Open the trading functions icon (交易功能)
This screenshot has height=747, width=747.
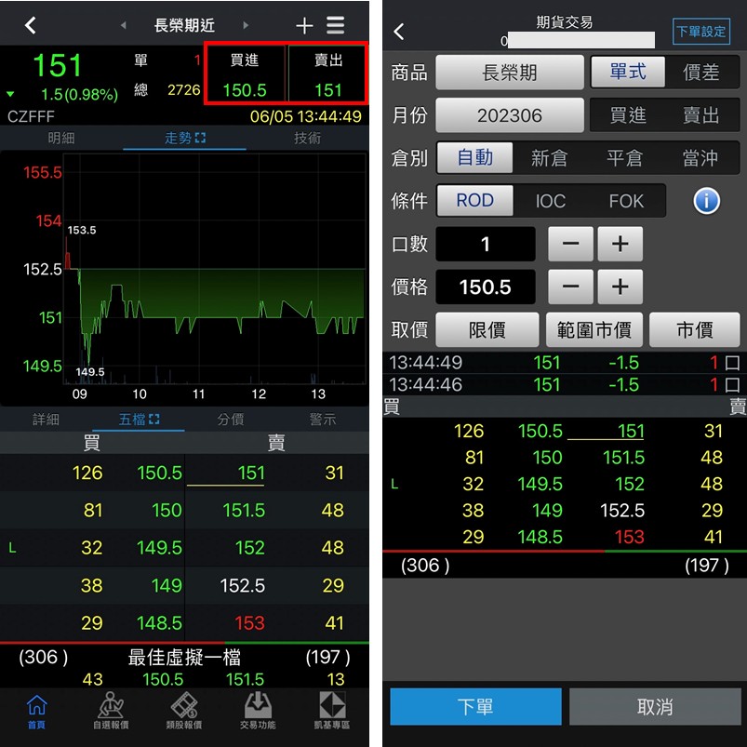(258, 712)
